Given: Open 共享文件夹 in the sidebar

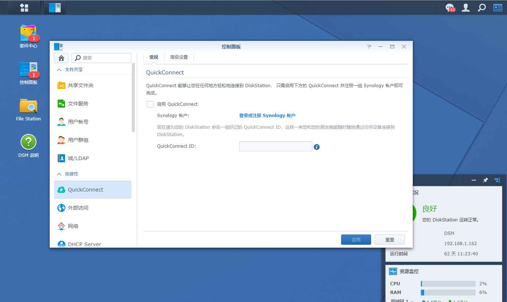Looking at the screenshot, I should coord(93,85).
